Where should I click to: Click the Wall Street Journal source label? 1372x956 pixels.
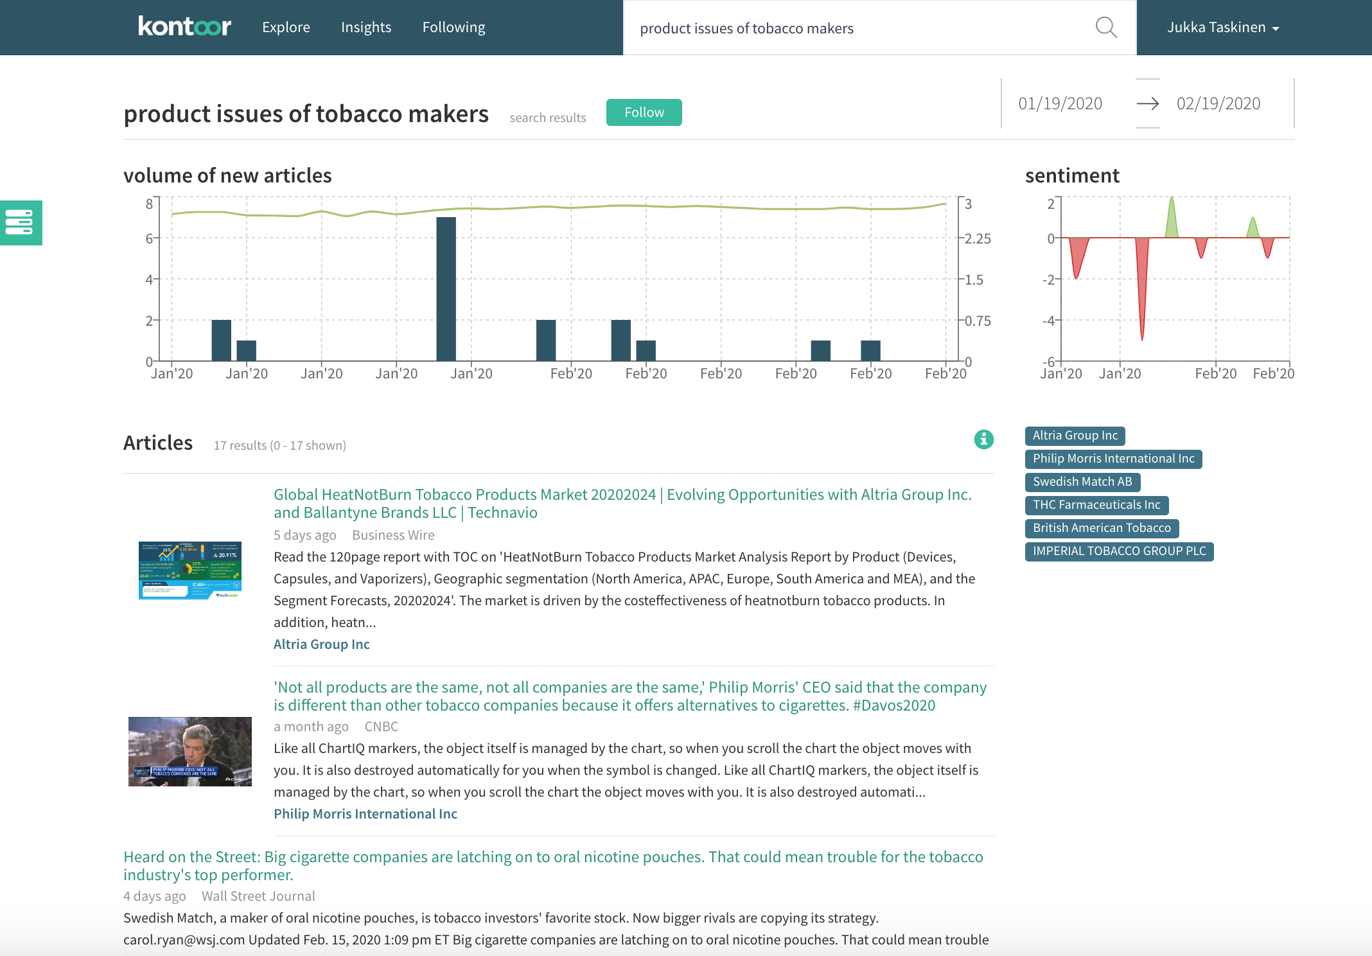(258, 896)
